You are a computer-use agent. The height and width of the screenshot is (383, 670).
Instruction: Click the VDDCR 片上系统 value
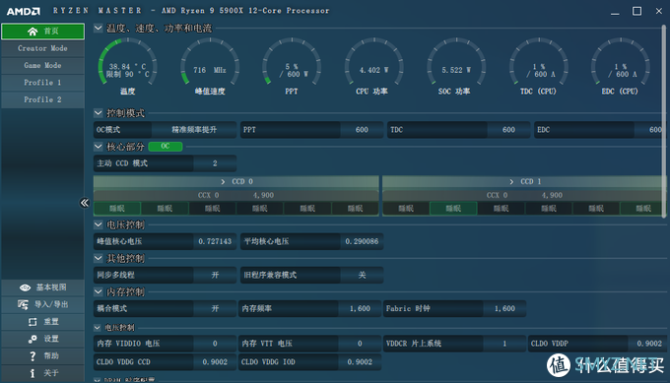504,344
